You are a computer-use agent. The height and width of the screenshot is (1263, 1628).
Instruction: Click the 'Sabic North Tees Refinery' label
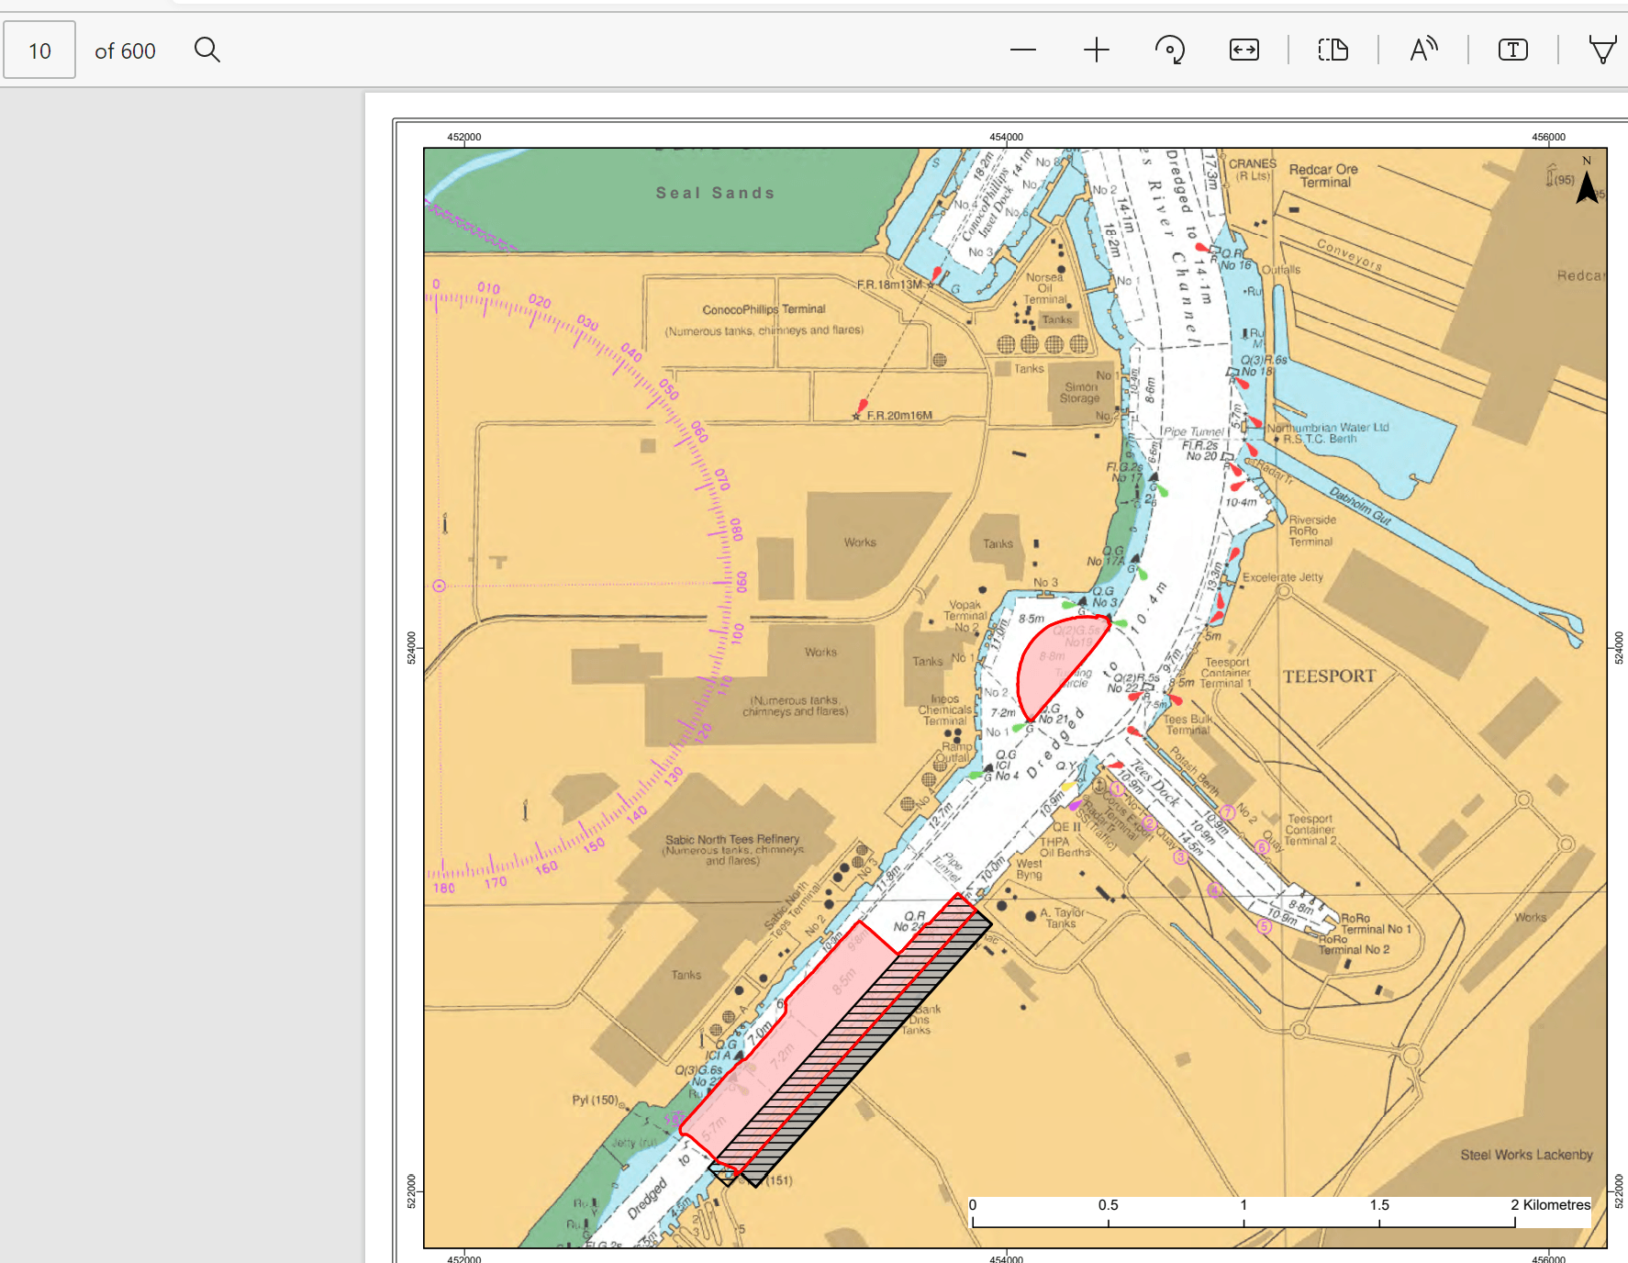click(x=732, y=839)
